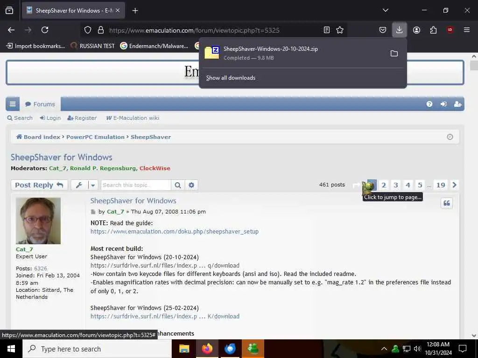Go to page 3 of topic
The image size is (478, 358).
(396, 185)
